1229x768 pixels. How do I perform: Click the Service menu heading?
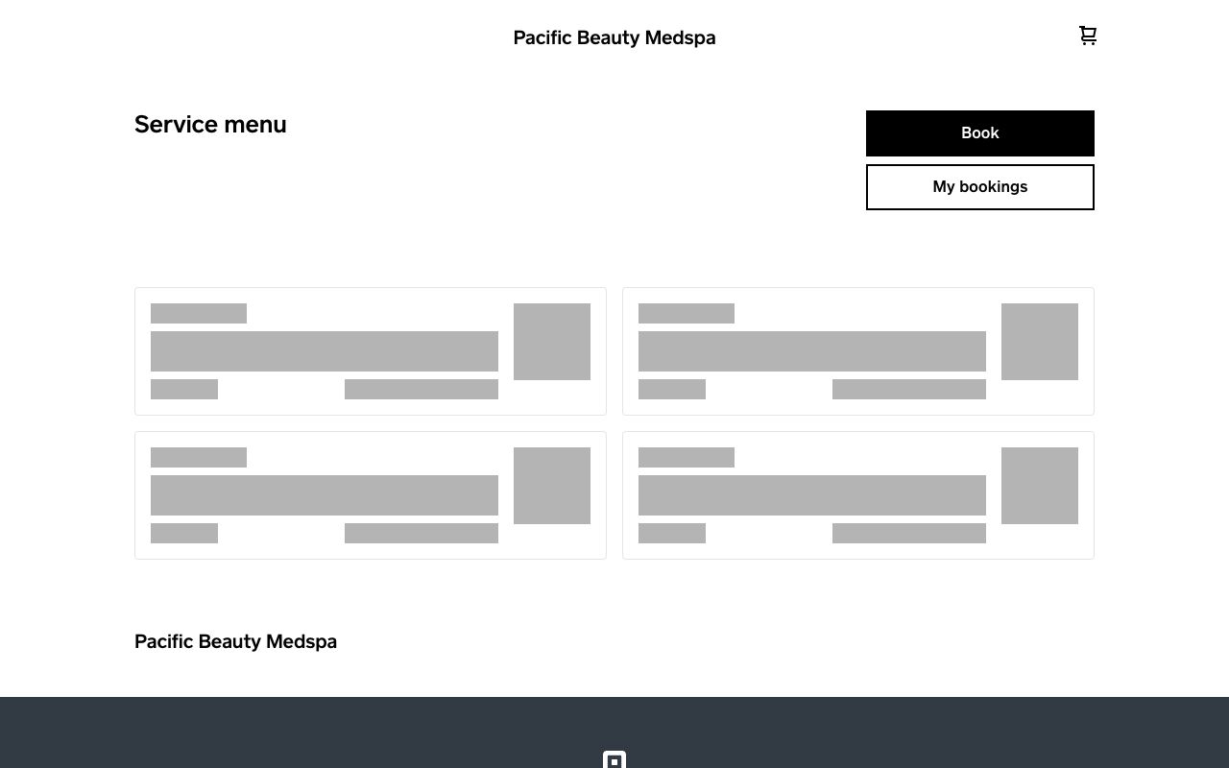click(209, 124)
